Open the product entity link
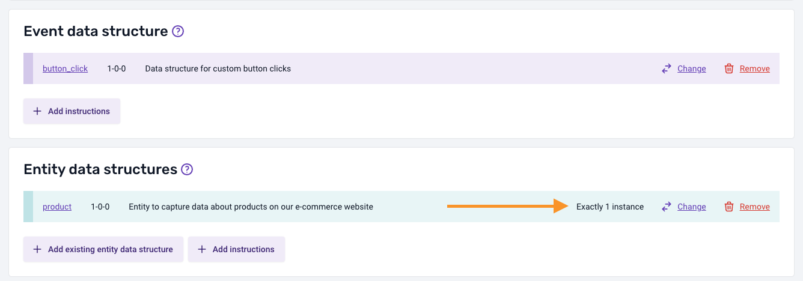This screenshot has height=281, width=803. 57,207
